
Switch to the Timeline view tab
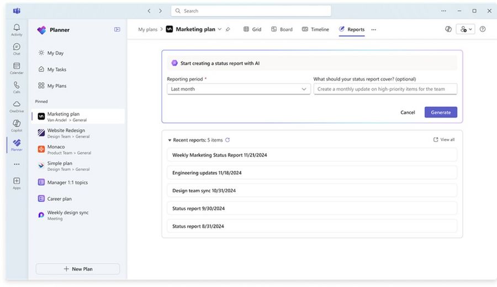(x=315, y=29)
